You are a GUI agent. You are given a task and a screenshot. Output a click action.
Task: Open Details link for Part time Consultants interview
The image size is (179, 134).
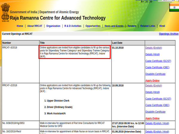157,123
